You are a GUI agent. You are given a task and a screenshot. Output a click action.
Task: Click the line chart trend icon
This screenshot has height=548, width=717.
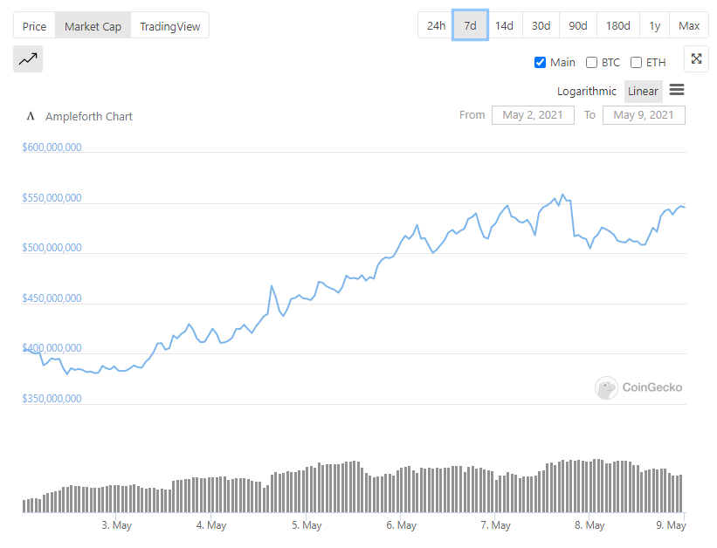28,59
